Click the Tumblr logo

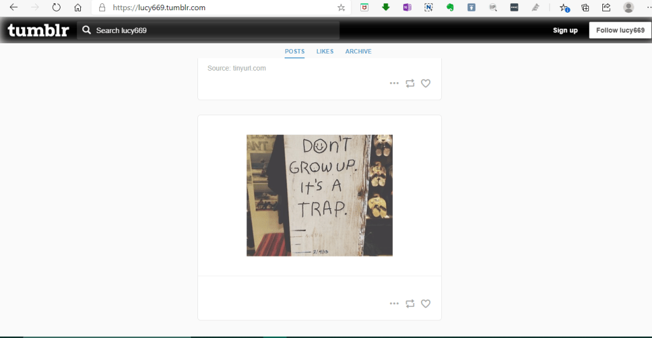(38, 30)
